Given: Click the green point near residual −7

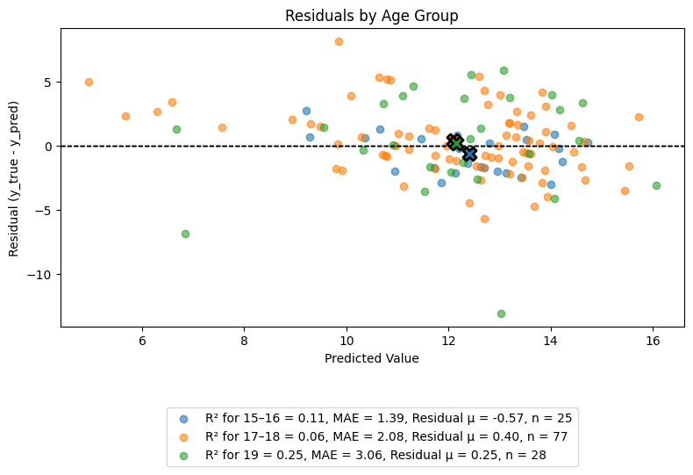Looking at the screenshot, I should click(x=185, y=234).
